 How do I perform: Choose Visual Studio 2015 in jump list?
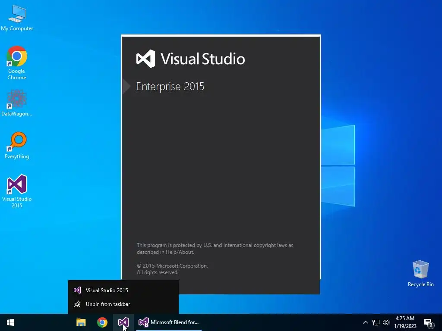[123, 290]
